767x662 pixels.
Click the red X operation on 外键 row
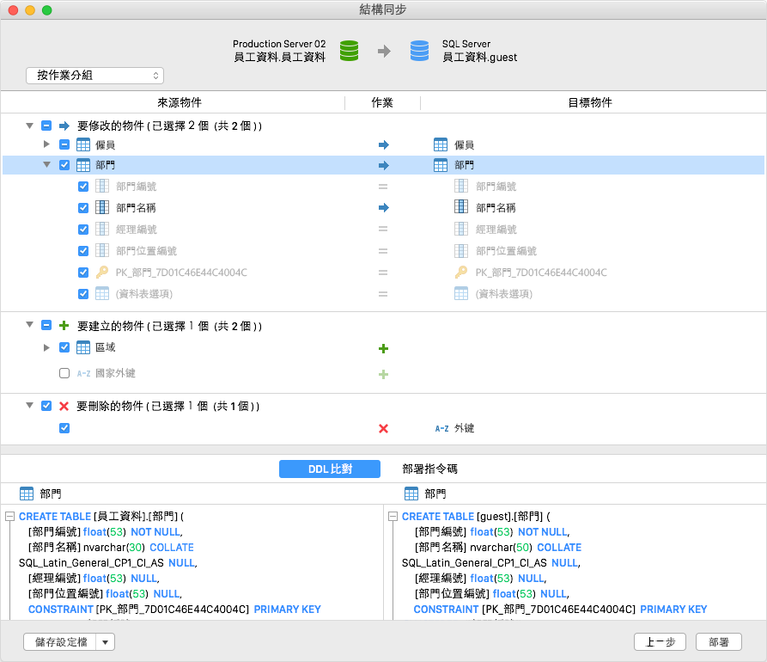click(x=383, y=428)
